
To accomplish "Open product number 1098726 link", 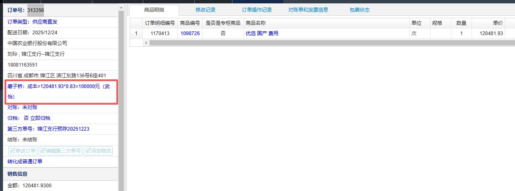I will (190, 33).
